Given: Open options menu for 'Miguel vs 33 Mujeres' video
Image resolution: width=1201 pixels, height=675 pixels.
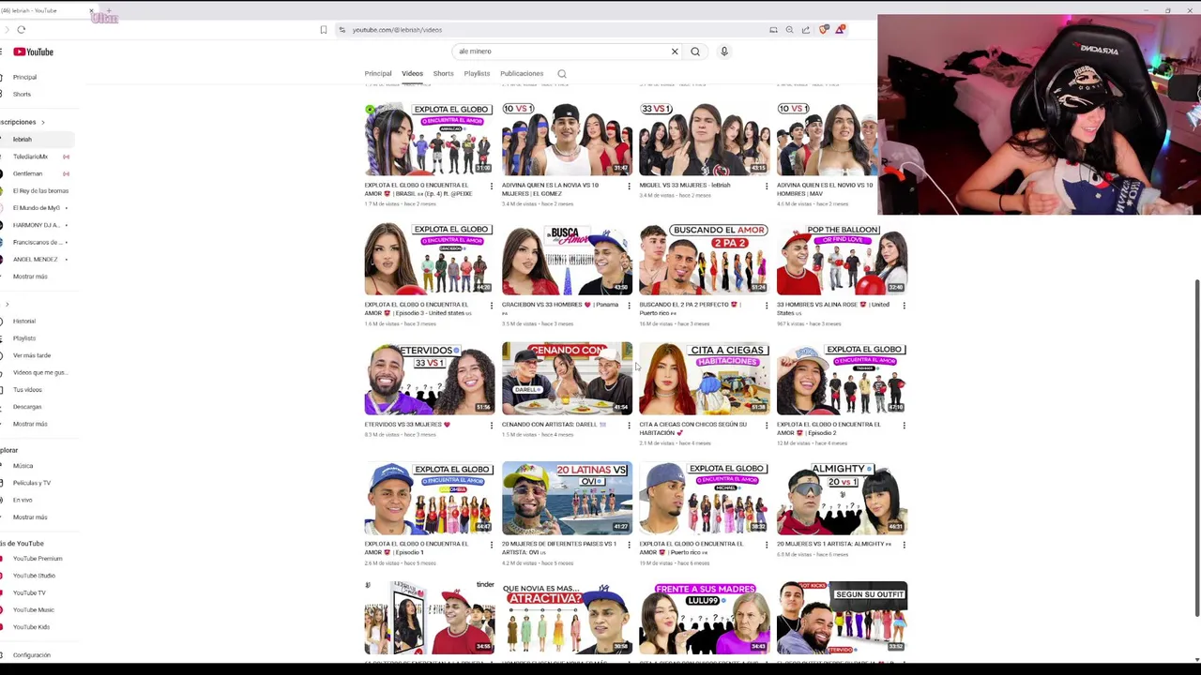Looking at the screenshot, I should tap(767, 187).
